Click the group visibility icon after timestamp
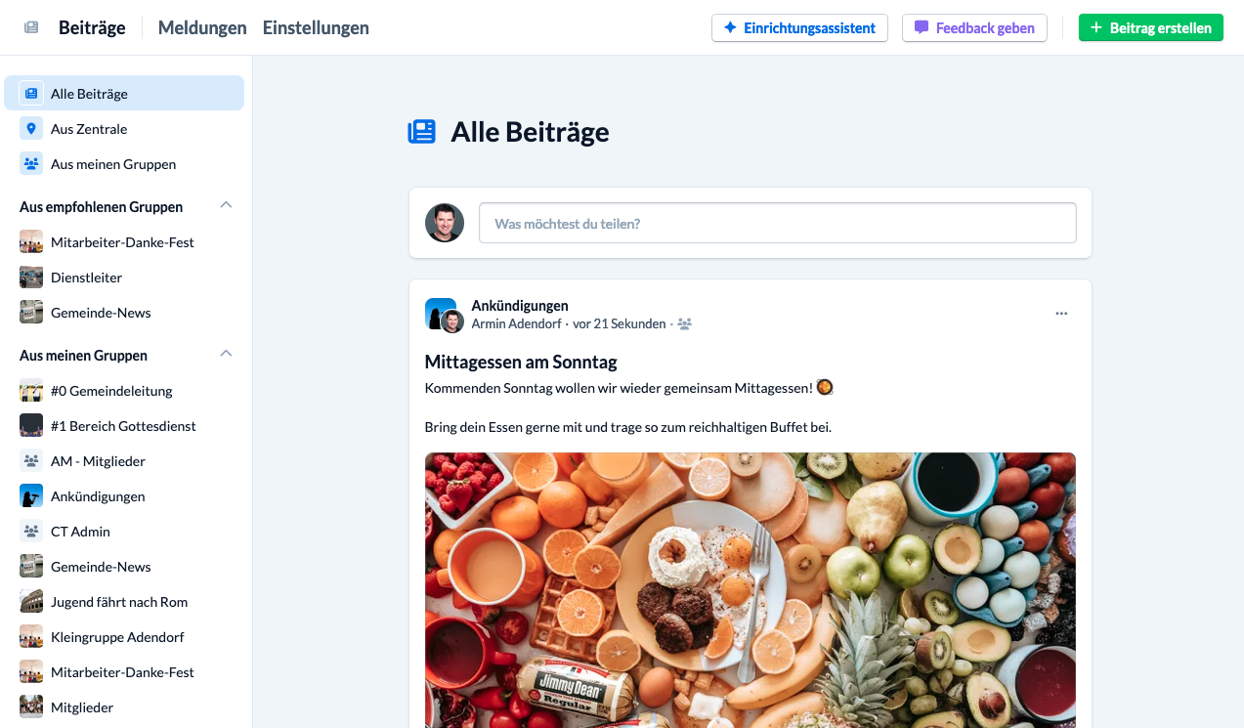The width and height of the screenshot is (1244, 728). click(x=684, y=323)
